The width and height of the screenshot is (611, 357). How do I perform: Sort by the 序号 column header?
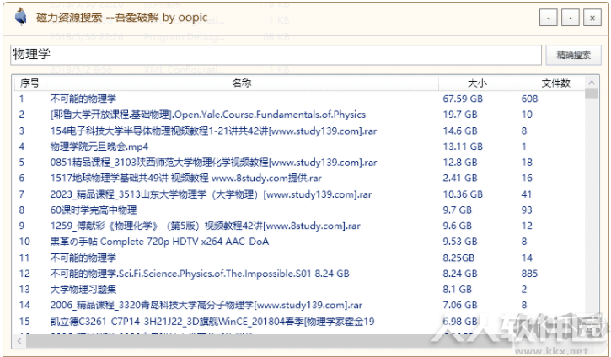[30, 83]
